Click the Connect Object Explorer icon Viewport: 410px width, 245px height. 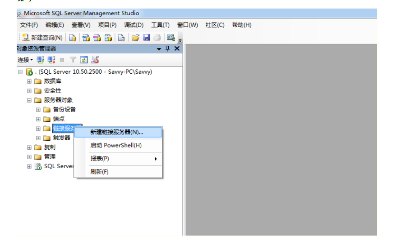(x=40, y=60)
